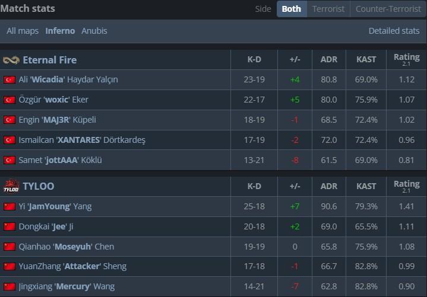Click the ADR column header for Eternal Fire
Viewport: 427px width, 297px height.
click(x=328, y=60)
